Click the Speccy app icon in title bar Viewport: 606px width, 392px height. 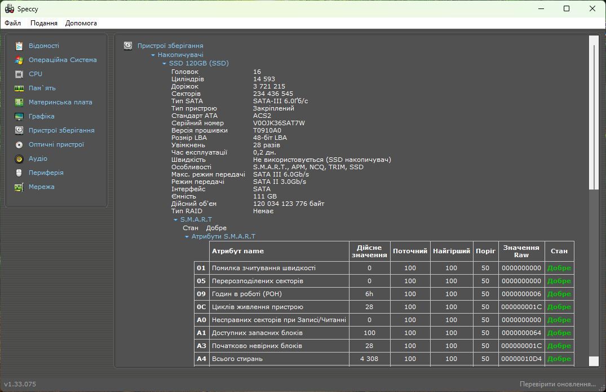[x=9, y=8]
